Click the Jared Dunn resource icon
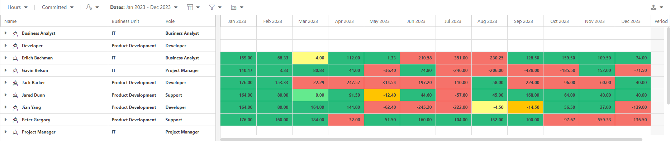The image size is (670, 141). coord(15,95)
